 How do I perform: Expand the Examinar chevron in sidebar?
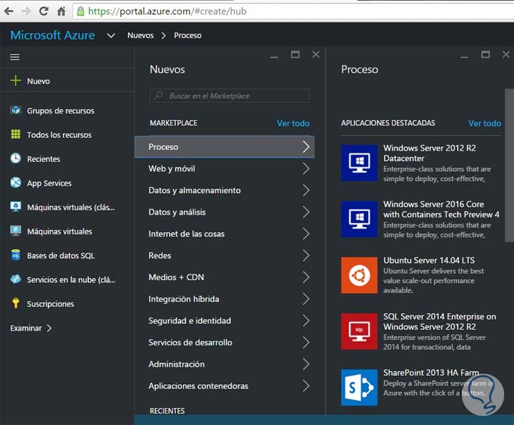pos(49,328)
